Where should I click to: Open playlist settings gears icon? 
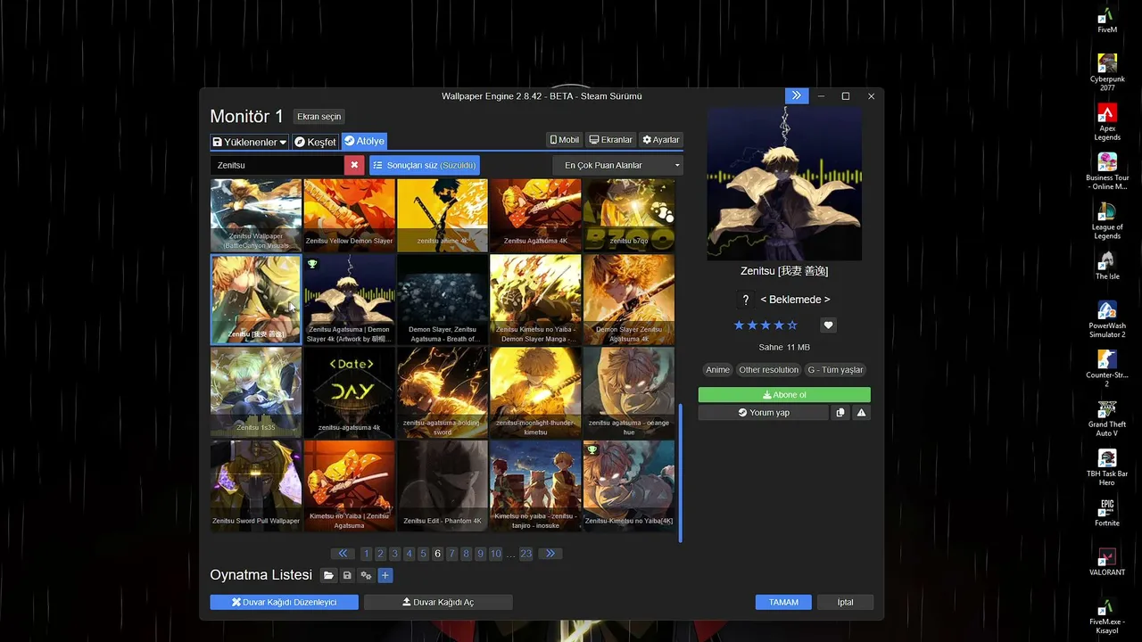(366, 576)
